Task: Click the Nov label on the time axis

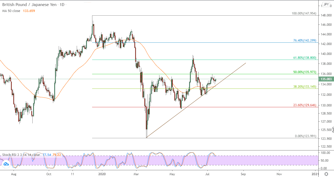Action: pyautogui.click(x=279, y=174)
